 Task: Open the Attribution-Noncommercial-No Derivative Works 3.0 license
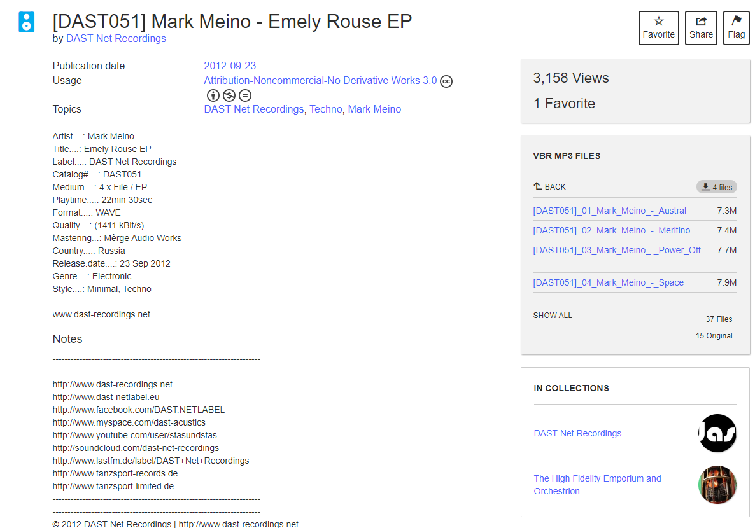coord(320,80)
